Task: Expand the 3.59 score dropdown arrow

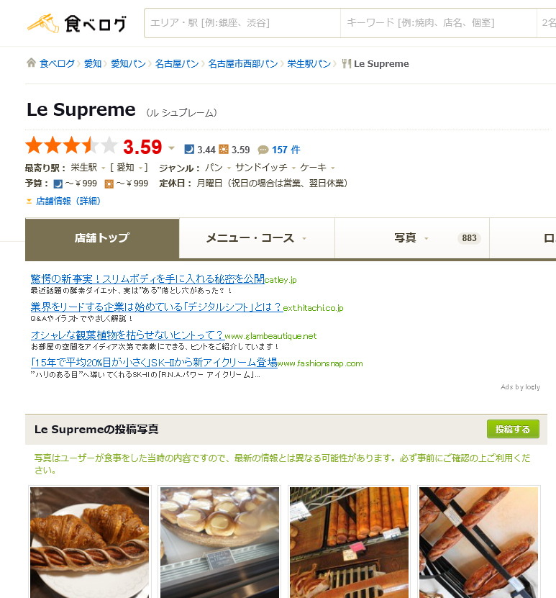Action: (171, 148)
